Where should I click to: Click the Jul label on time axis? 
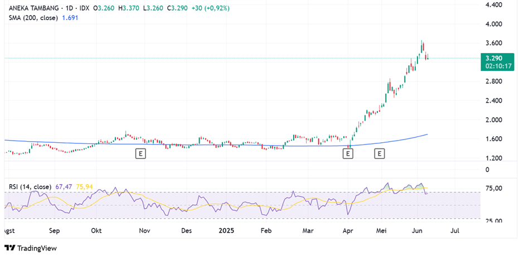455,231
